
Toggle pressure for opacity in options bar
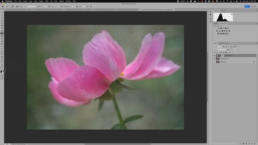click(49, 6)
